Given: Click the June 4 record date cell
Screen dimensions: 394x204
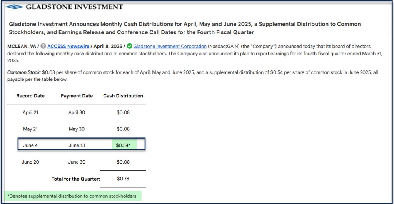Looking at the screenshot, I should click(30, 145).
